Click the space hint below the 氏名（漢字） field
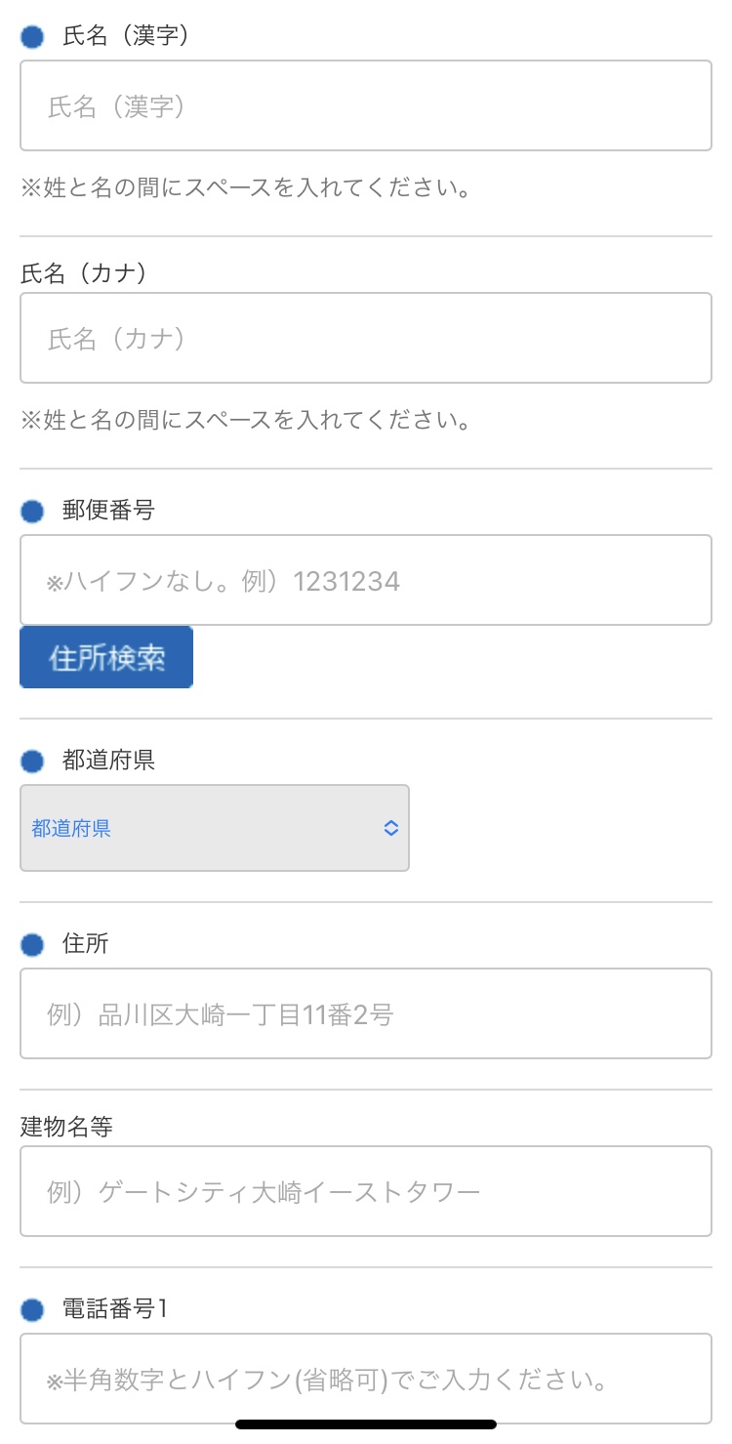Screen dimensions: 732x1444 [x=246, y=188]
